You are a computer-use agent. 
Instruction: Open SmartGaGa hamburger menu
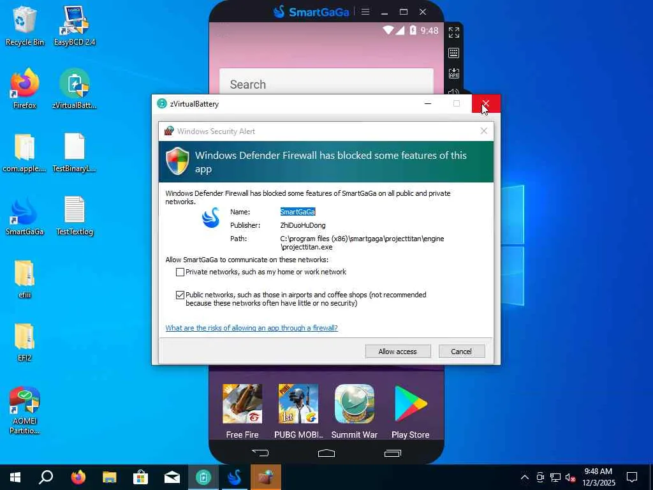click(x=365, y=11)
